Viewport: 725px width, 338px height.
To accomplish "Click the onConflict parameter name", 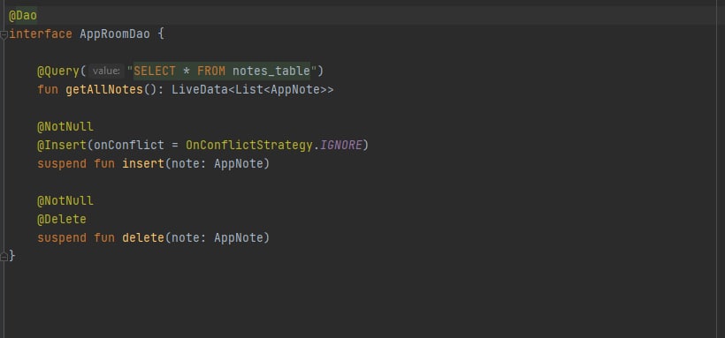I will pyautogui.click(x=129, y=145).
